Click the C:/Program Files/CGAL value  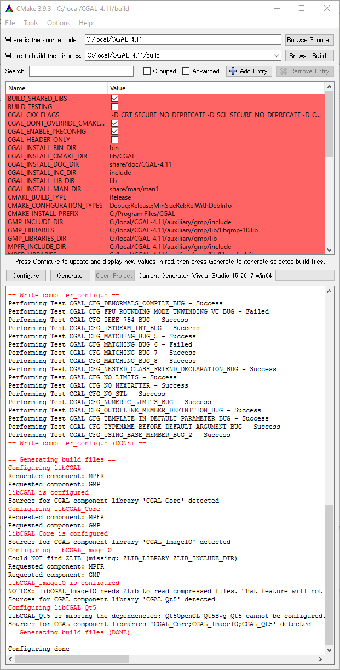[142, 214]
